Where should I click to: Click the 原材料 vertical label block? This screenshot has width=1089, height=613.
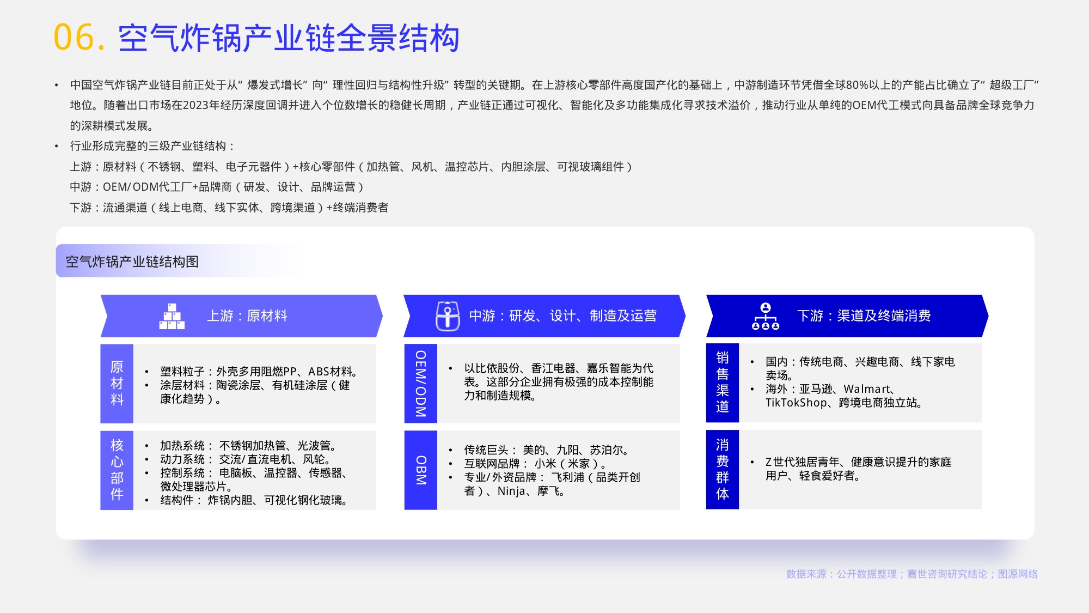click(117, 383)
